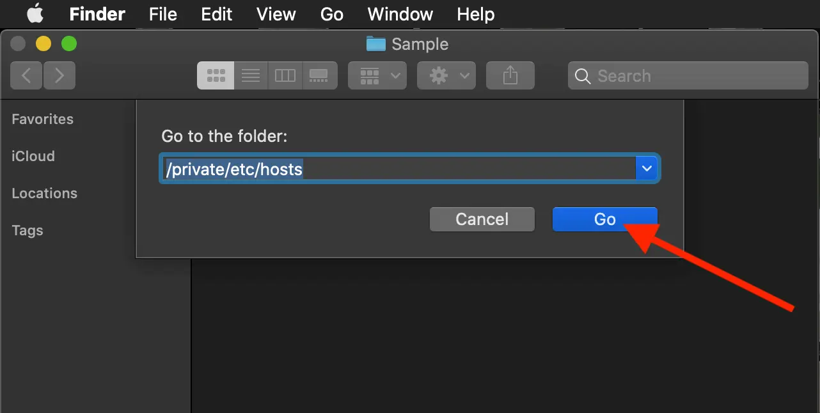Select Locations in the sidebar
This screenshot has width=820, height=413.
click(44, 193)
